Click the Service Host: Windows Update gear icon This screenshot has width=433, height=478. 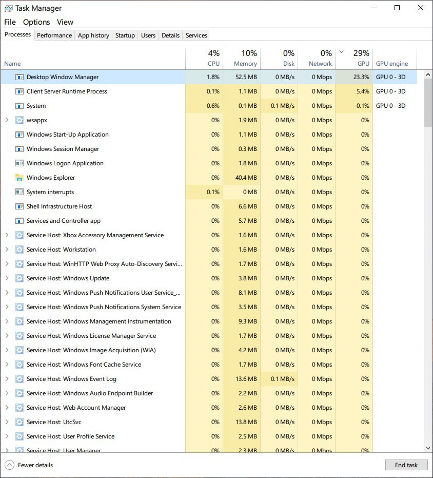point(19,278)
